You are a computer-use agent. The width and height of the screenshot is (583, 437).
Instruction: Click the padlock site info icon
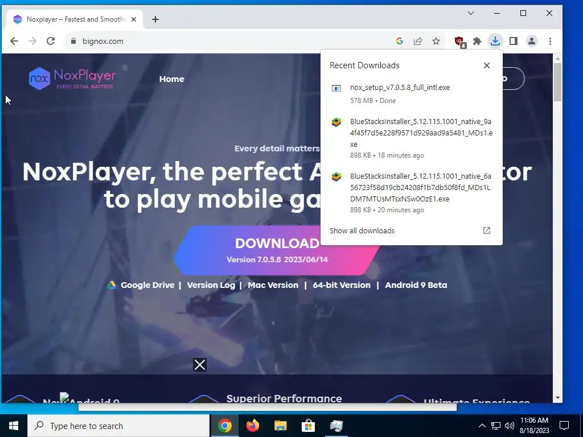click(x=73, y=41)
